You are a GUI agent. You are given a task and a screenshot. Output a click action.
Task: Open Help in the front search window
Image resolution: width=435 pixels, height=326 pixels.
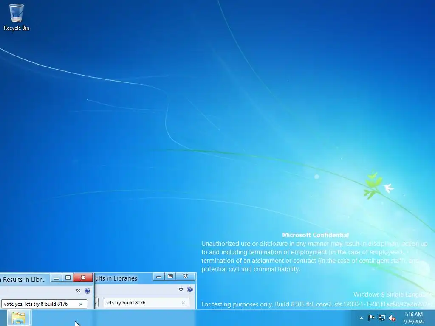[88, 291]
